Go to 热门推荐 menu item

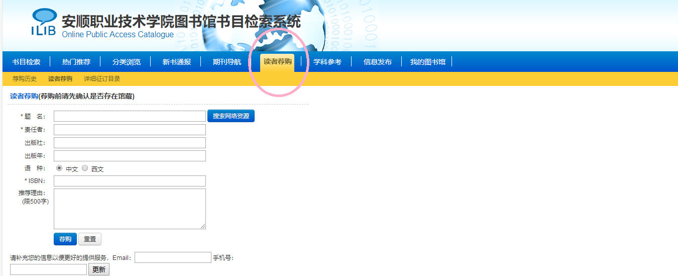(76, 62)
